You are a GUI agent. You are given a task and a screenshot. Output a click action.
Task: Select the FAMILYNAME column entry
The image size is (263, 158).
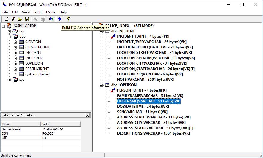coord(150,95)
